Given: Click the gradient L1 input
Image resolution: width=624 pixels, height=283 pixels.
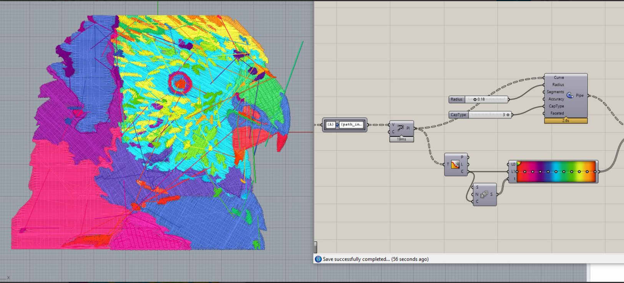Looking at the screenshot, I should (513, 171).
